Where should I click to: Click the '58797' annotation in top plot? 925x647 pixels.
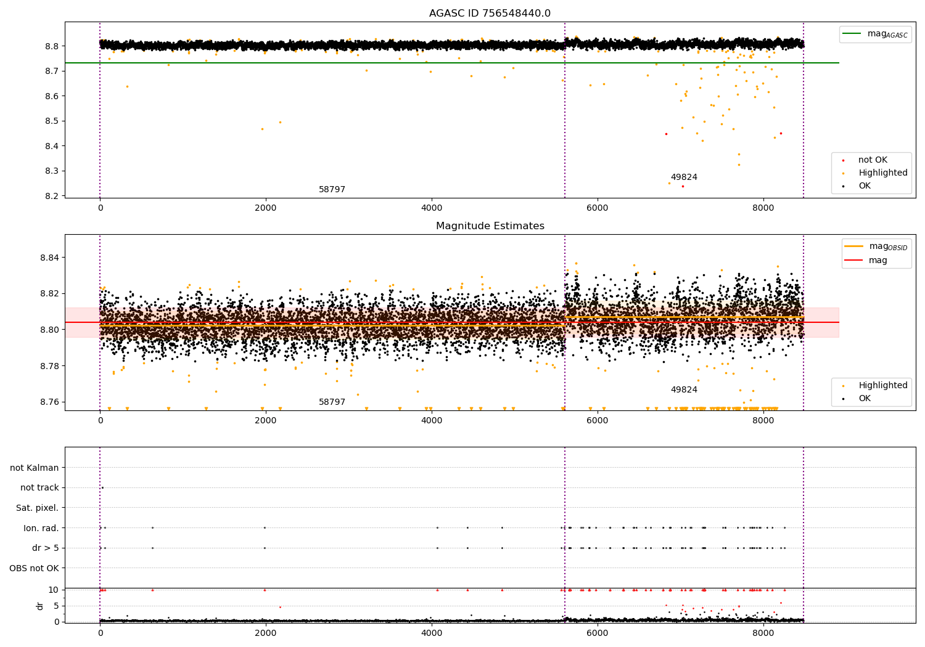[x=332, y=190]
